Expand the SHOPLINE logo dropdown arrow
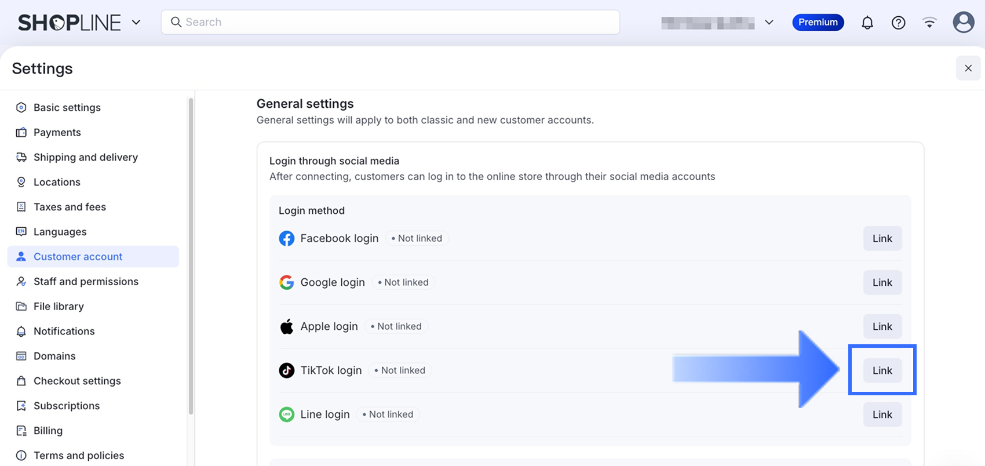This screenshot has height=466, width=985. point(136,23)
